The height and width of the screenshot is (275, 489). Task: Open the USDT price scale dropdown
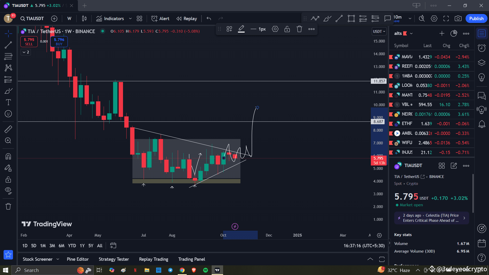379,31
